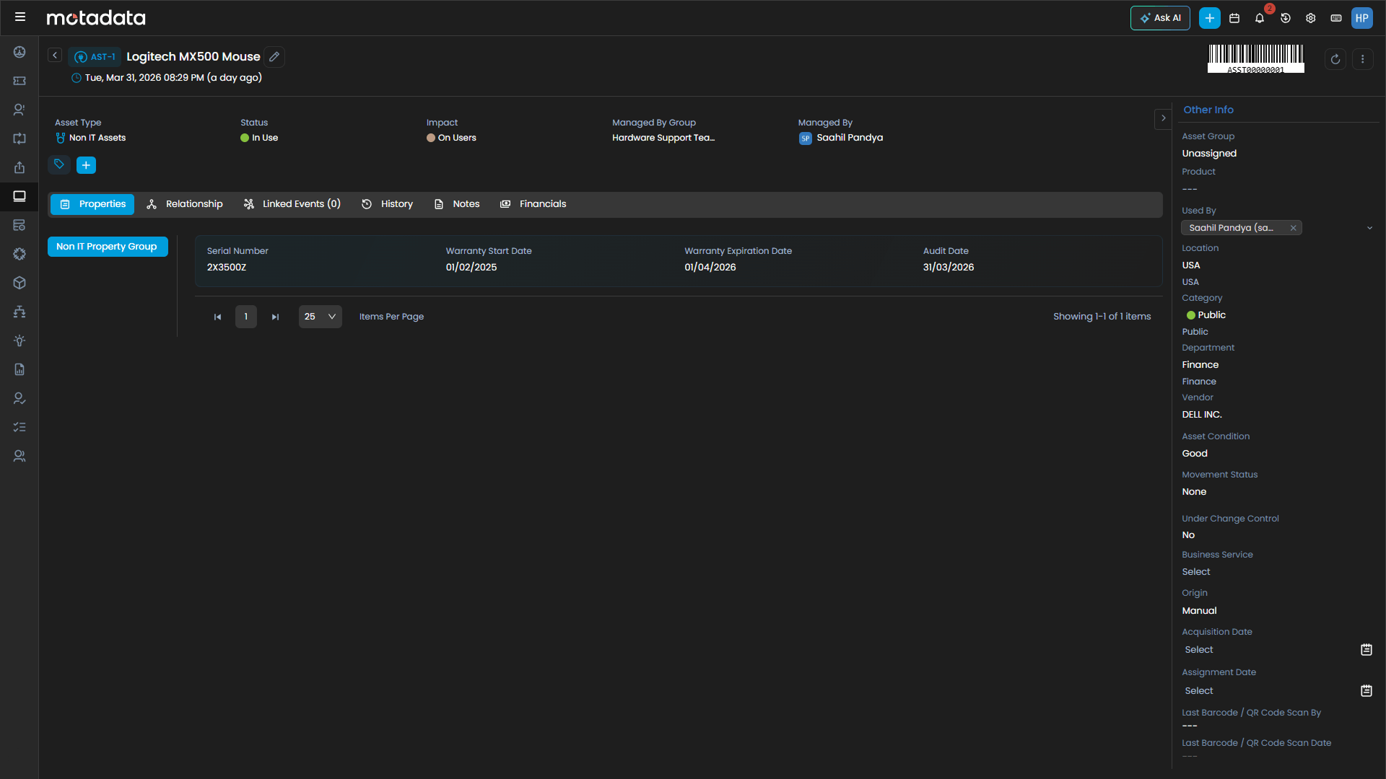Open the discovery network topology sidebar icon
1386x779 pixels.
coord(19,312)
